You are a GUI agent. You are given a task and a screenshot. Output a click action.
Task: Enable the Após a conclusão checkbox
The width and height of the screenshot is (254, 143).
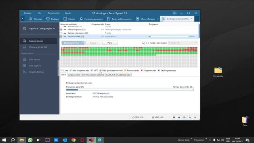[x=147, y=43]
